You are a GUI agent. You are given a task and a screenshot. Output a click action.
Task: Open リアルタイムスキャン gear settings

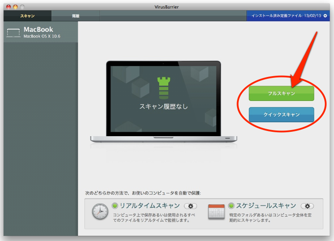(x=190, y=206)
